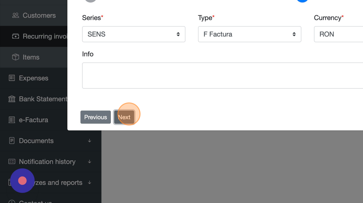Expand the Analyzes and reports arrow
Image resolution: width=363 pixels, height=203 pixels.
click(x=89, y=183)
